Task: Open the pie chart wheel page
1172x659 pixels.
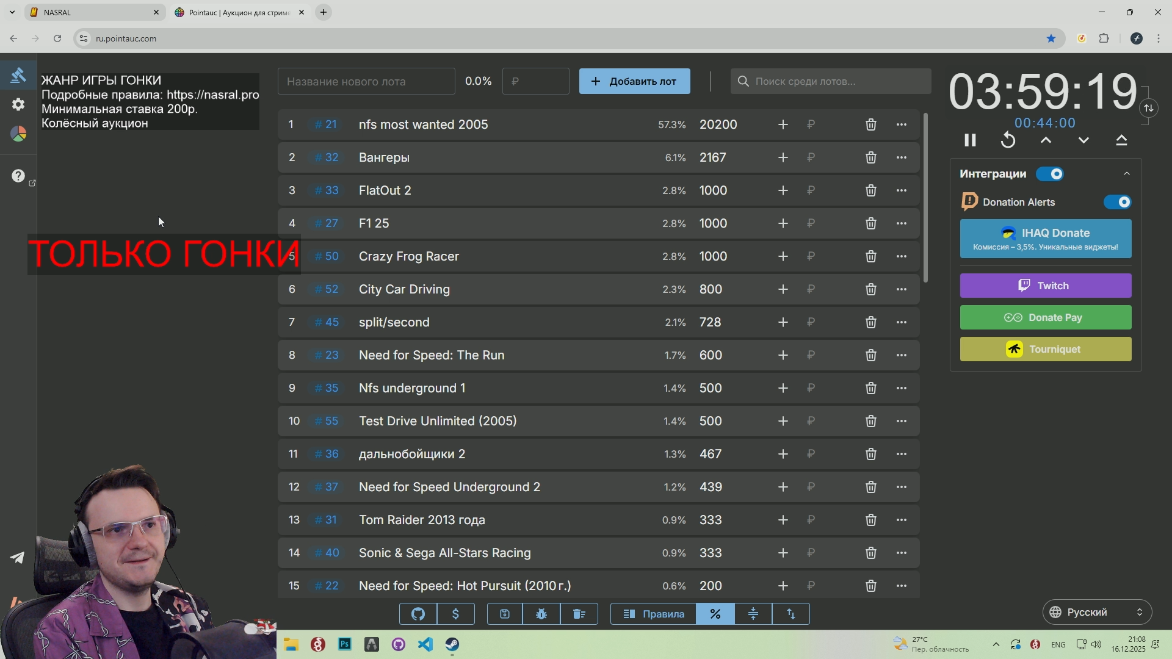Action: (x=18, y=134)
